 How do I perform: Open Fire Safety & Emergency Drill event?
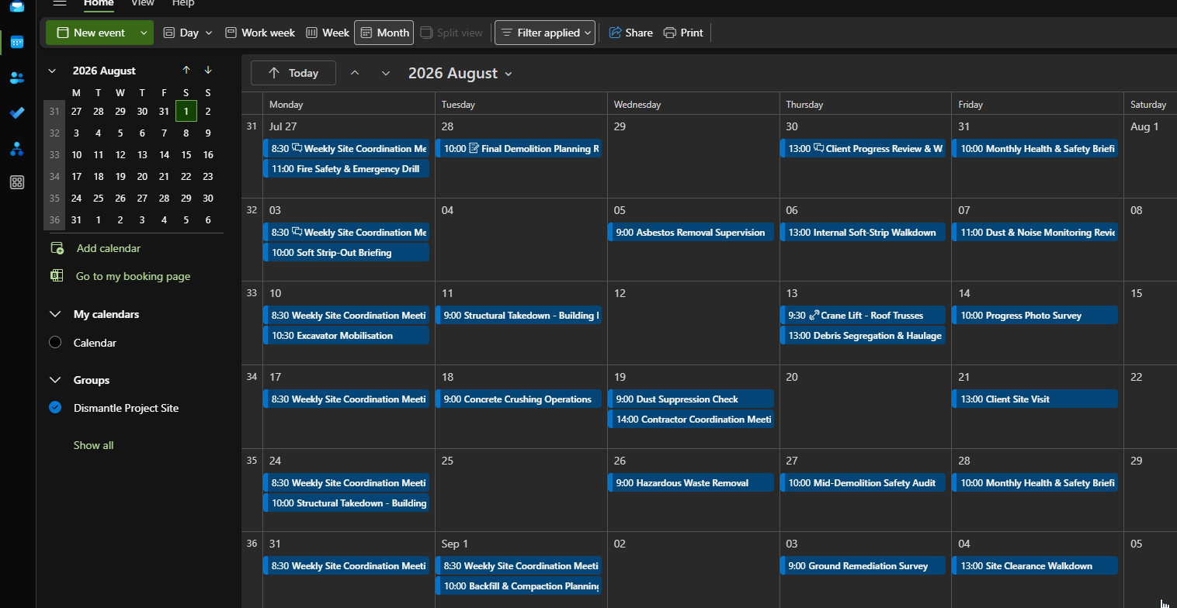tap(346, 169)
